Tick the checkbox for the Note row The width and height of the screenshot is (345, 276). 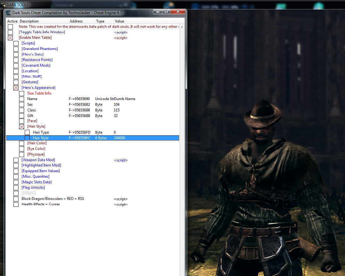(x=10, y=27)
